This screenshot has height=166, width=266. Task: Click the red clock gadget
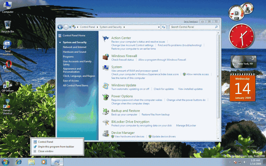point(242,36)
